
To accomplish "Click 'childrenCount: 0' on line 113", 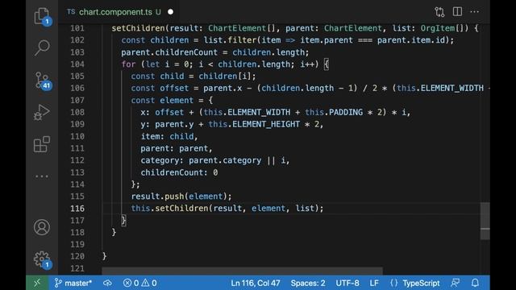I will coord(179,172).
